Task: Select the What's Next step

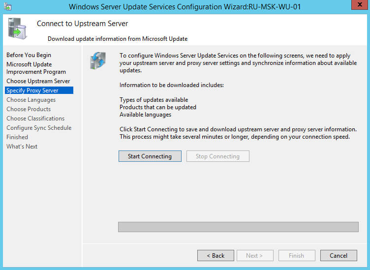Action: (x=22, y=147)
